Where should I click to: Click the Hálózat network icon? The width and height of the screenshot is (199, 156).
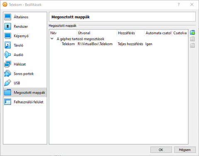[7, 64]
